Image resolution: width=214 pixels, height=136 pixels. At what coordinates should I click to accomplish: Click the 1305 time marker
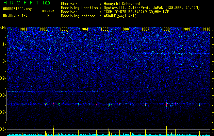tap(104, 29)
